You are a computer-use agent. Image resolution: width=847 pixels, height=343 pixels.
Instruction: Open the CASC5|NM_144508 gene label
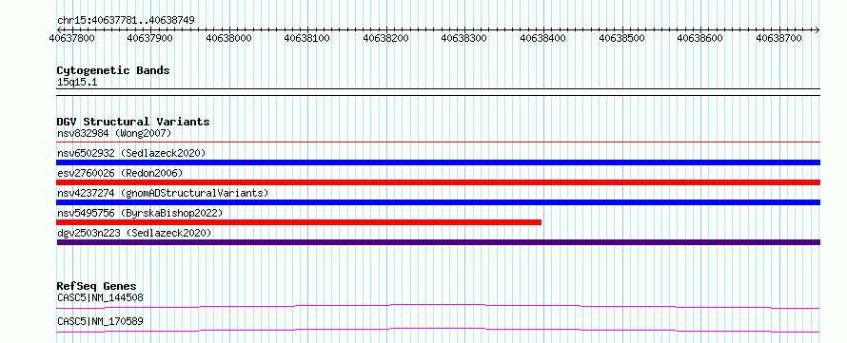[100, 297]
